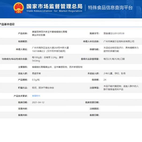This screenshot has width=142, height=142.
Task: Click the 产品名称 value text
Action: [50, 33]
